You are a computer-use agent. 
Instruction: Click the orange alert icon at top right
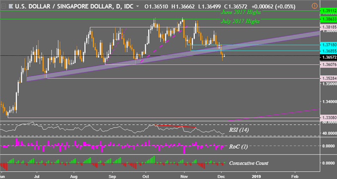314,5
